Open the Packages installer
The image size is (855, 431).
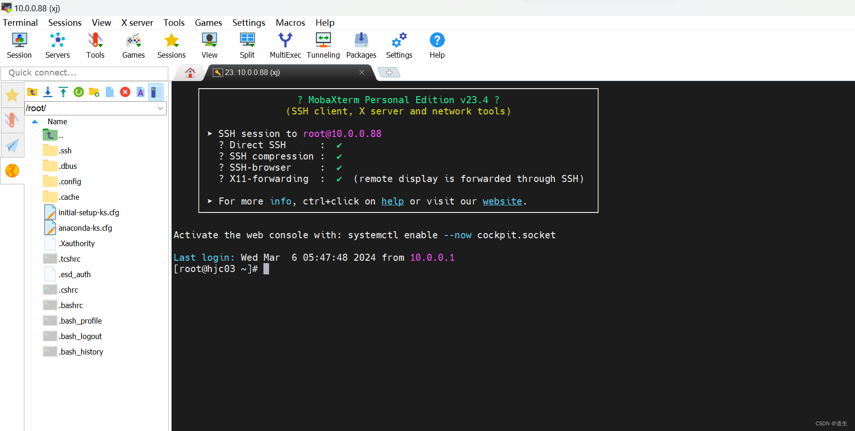pos(360,45)
